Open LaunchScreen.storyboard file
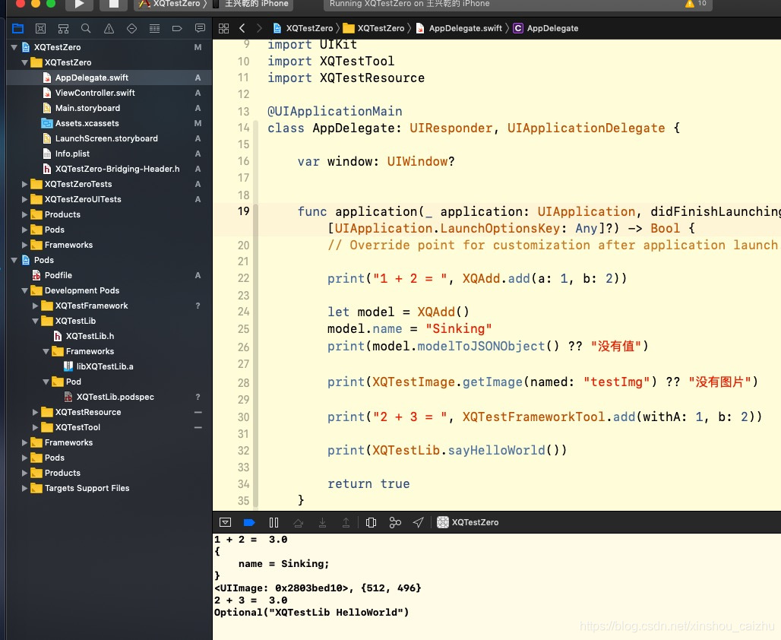The width and height of the screenshot is (781, 640). [x=106, y=138]
